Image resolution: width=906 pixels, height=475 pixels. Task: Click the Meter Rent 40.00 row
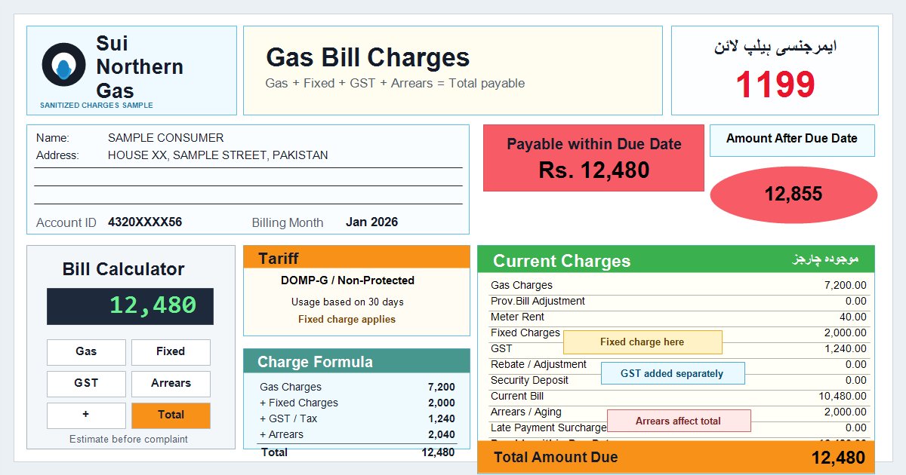pyautogui.click(x=679, y=317)
